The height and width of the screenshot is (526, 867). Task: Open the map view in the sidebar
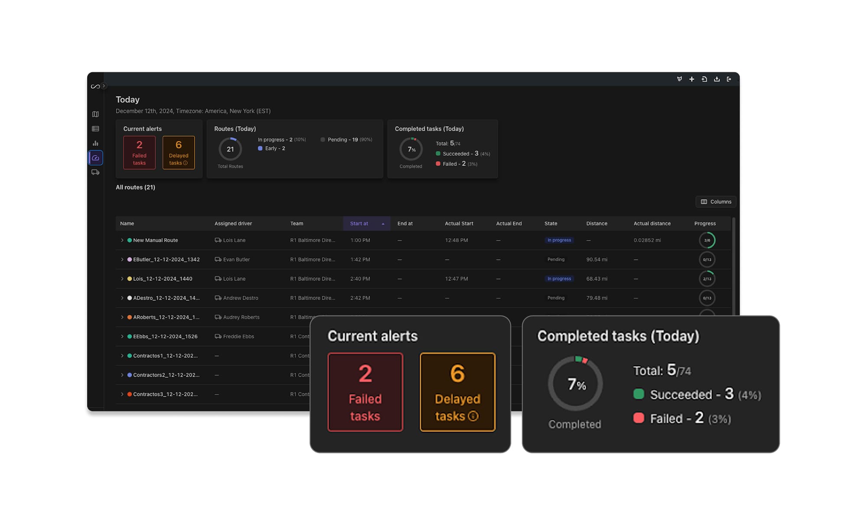point(95,114)
